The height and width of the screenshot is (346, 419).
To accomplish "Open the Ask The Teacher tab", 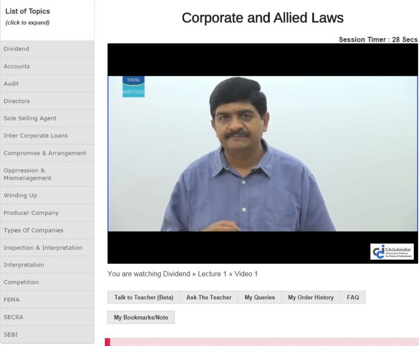I will [x=209, y=297].
